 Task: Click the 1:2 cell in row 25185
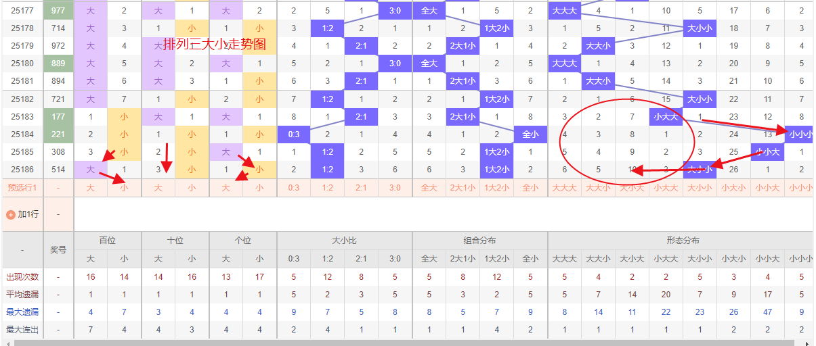click(x=328, y=151)
